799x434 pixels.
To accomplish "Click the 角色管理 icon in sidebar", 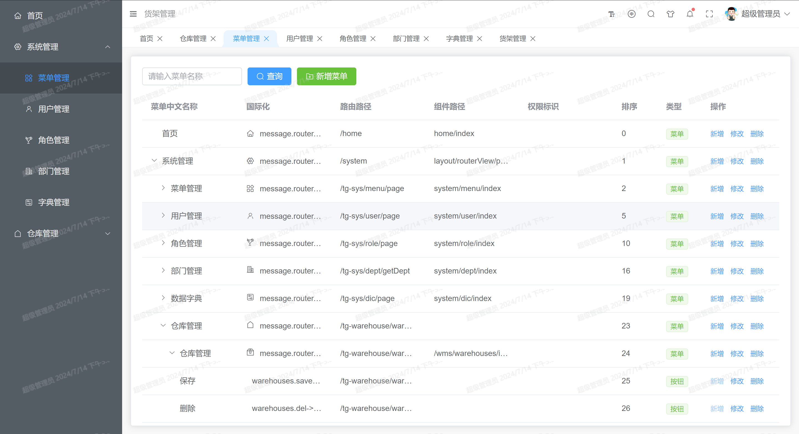I will [29, 140].
